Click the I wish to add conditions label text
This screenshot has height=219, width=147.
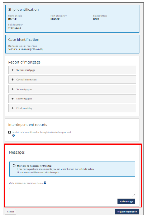pos(41,132)
